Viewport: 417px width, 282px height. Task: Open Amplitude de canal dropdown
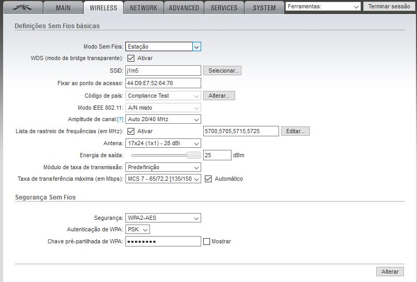[x=163, y=120]
